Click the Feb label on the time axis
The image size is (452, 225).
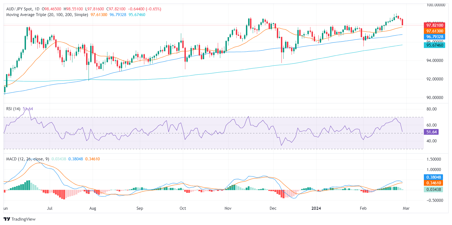(x=363, y=208)
